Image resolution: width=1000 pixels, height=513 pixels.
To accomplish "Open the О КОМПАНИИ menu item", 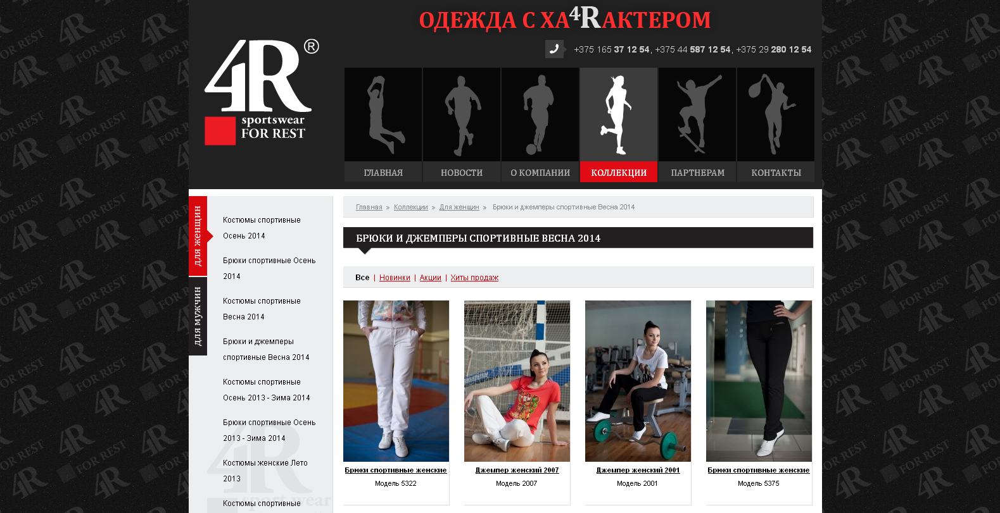I will click(x=540, y=173).
